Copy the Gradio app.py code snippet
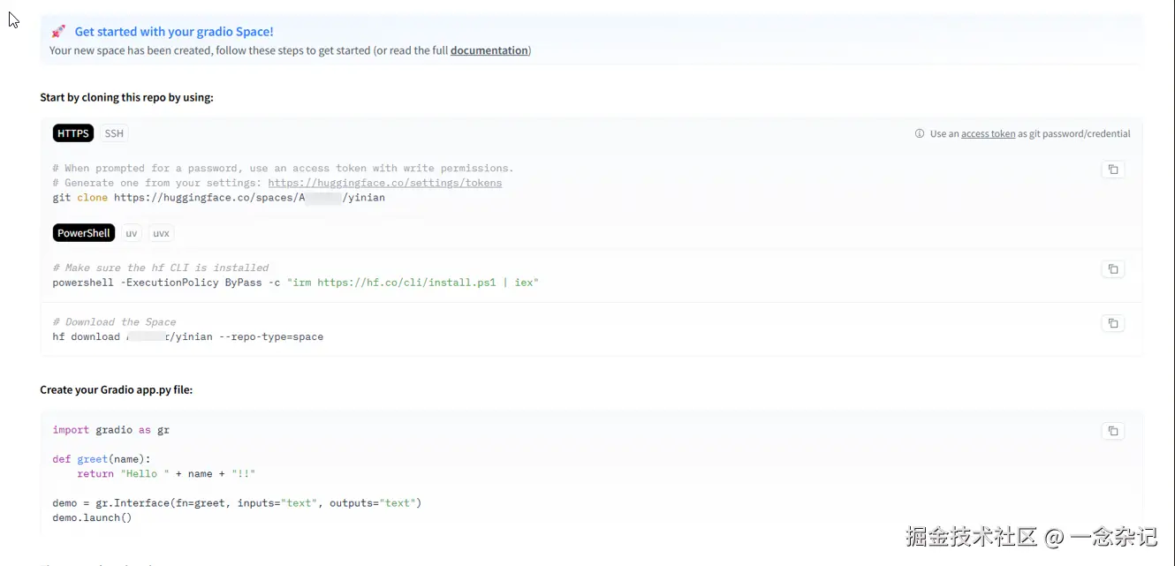Image resolution: width=1175 pixels, height=566 pixels. [x=1113, y=431]
